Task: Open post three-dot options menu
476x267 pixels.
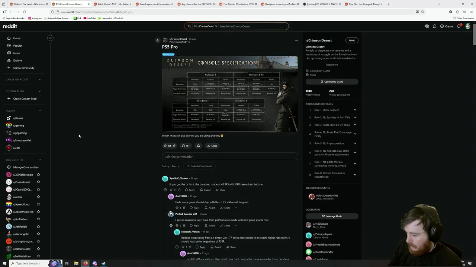Action: pos(296,40)
